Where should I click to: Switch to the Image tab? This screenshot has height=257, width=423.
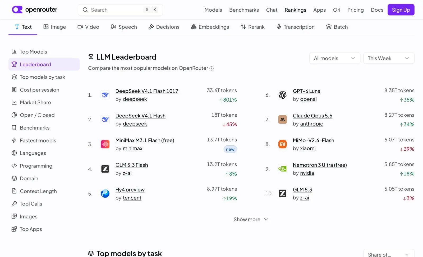tap(55, 27)
